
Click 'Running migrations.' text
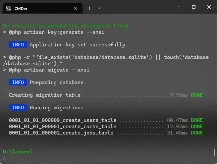pyautogui.click(x=58, y=108)
